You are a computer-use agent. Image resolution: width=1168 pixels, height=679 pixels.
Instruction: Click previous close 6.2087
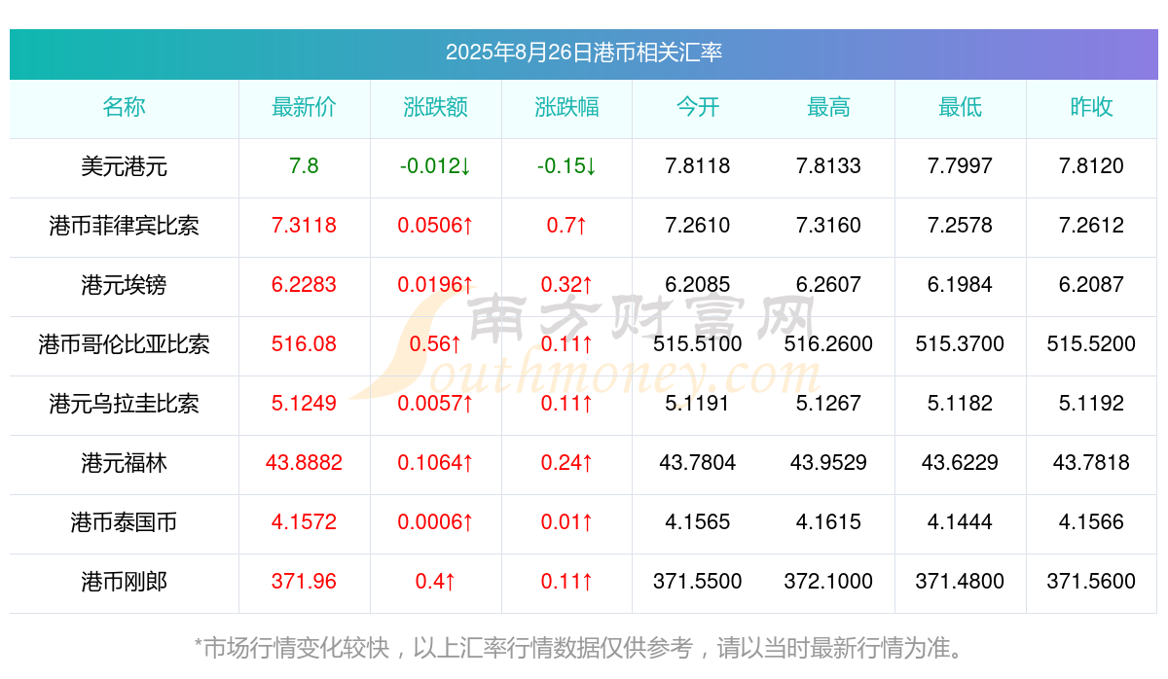point(1092,285)
